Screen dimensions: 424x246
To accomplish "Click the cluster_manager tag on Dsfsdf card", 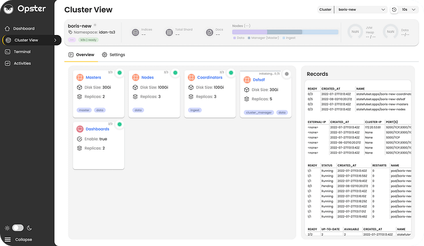I will 259,112.
